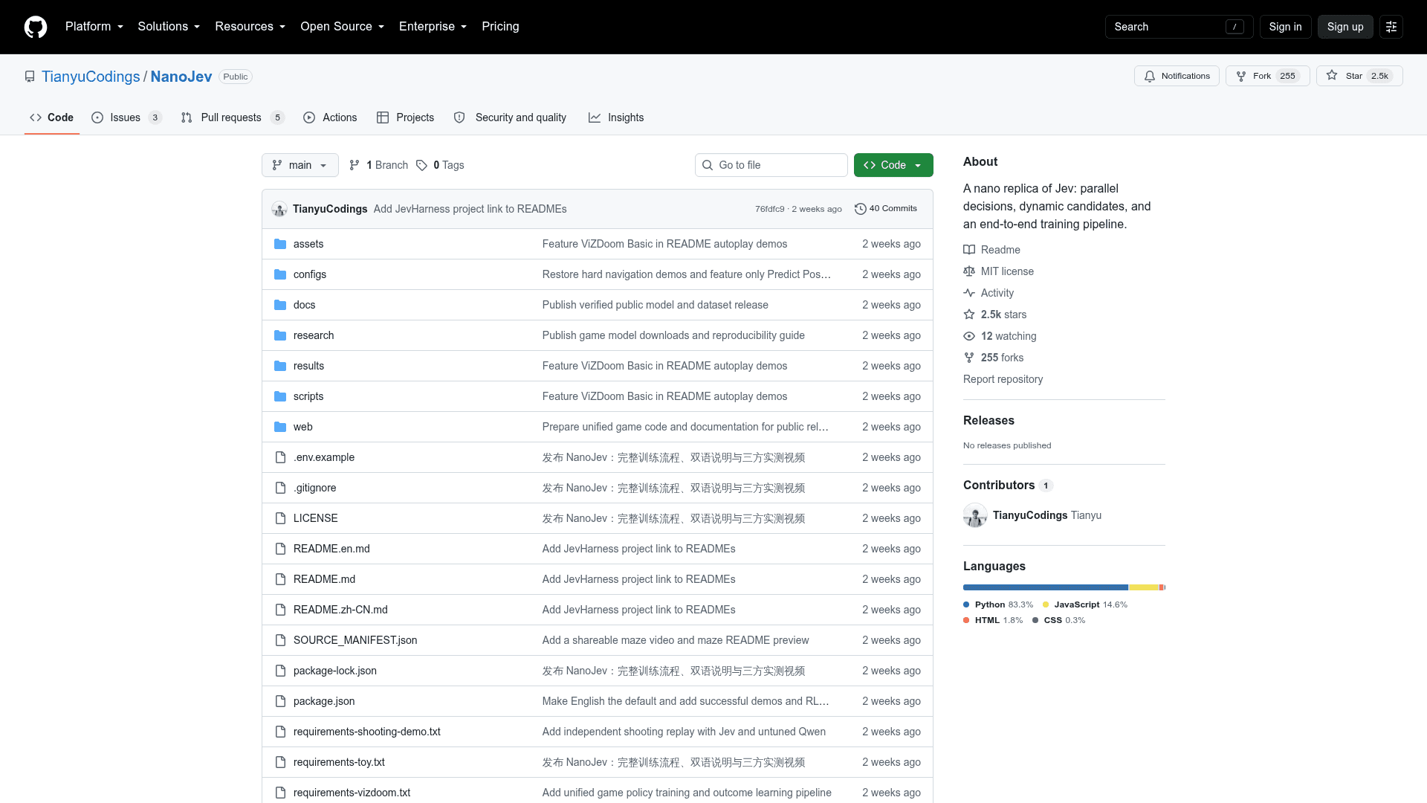Viewport: 1427px width, 803px height.
Task: Switch to the Pull requests tab
Action: 232,117
